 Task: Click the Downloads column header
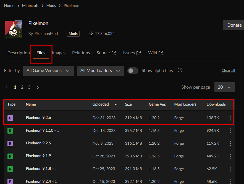(216, 104)
